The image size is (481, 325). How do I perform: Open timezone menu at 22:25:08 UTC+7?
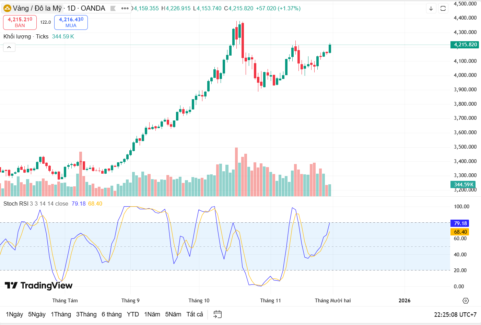[x=455, y=315]
